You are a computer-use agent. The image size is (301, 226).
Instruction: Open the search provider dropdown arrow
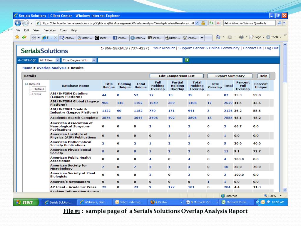284,23
